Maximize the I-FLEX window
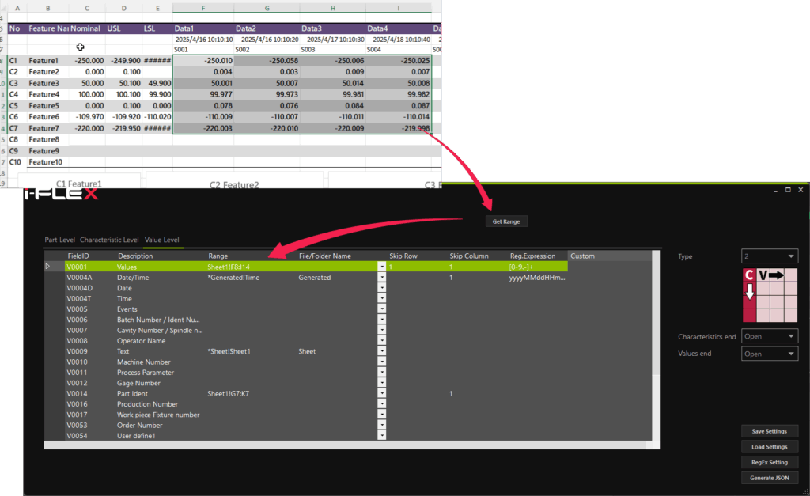 pyautogui.click(x=788, y=190)
